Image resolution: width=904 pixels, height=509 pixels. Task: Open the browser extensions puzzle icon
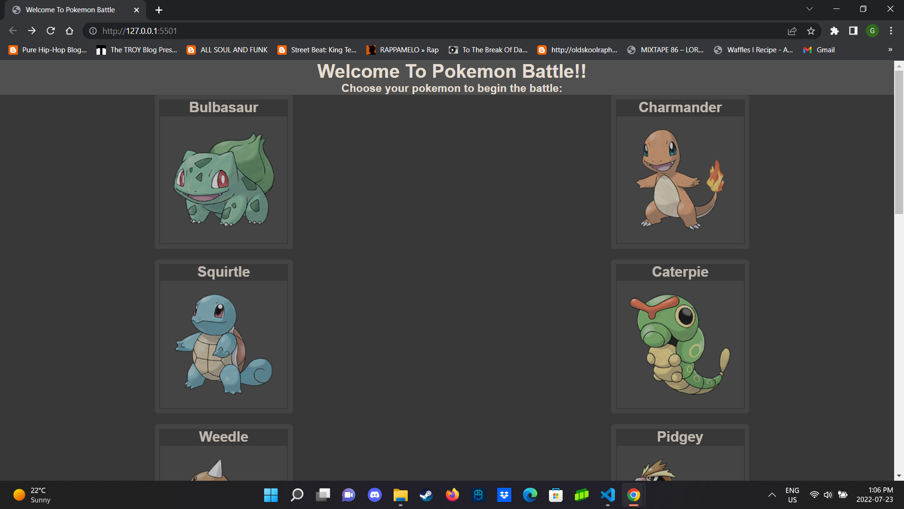[834, 31]
